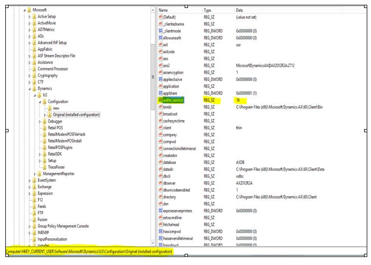Image resolution: width=371 pixels, height=265 pixels.
Task: Click the allowunauth DWORD value icon
Action: [x=161, y=38]
